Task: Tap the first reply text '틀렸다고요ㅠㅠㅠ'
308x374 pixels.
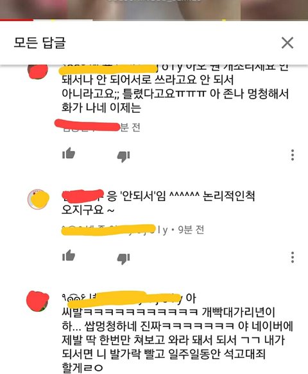Action: tap(164, 93)
